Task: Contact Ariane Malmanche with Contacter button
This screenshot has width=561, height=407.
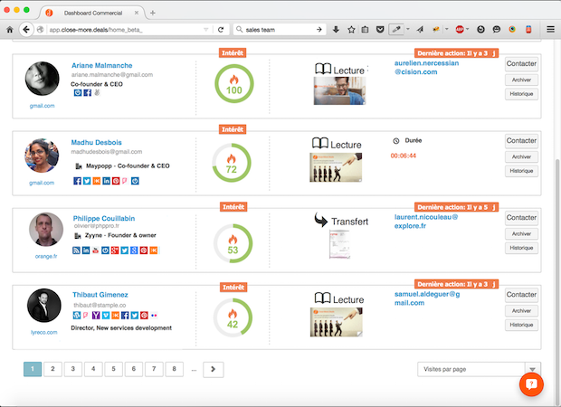Action: point(521,64)
